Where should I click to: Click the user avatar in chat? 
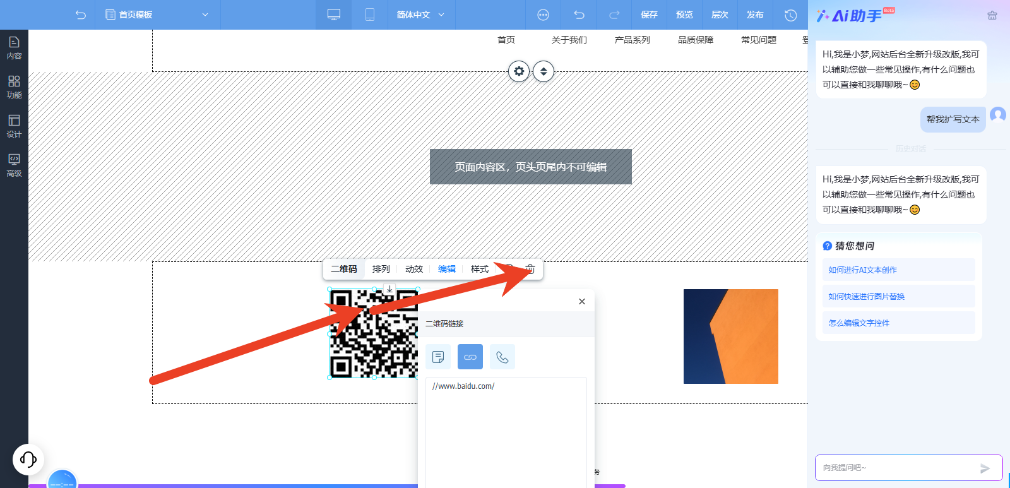998,114
